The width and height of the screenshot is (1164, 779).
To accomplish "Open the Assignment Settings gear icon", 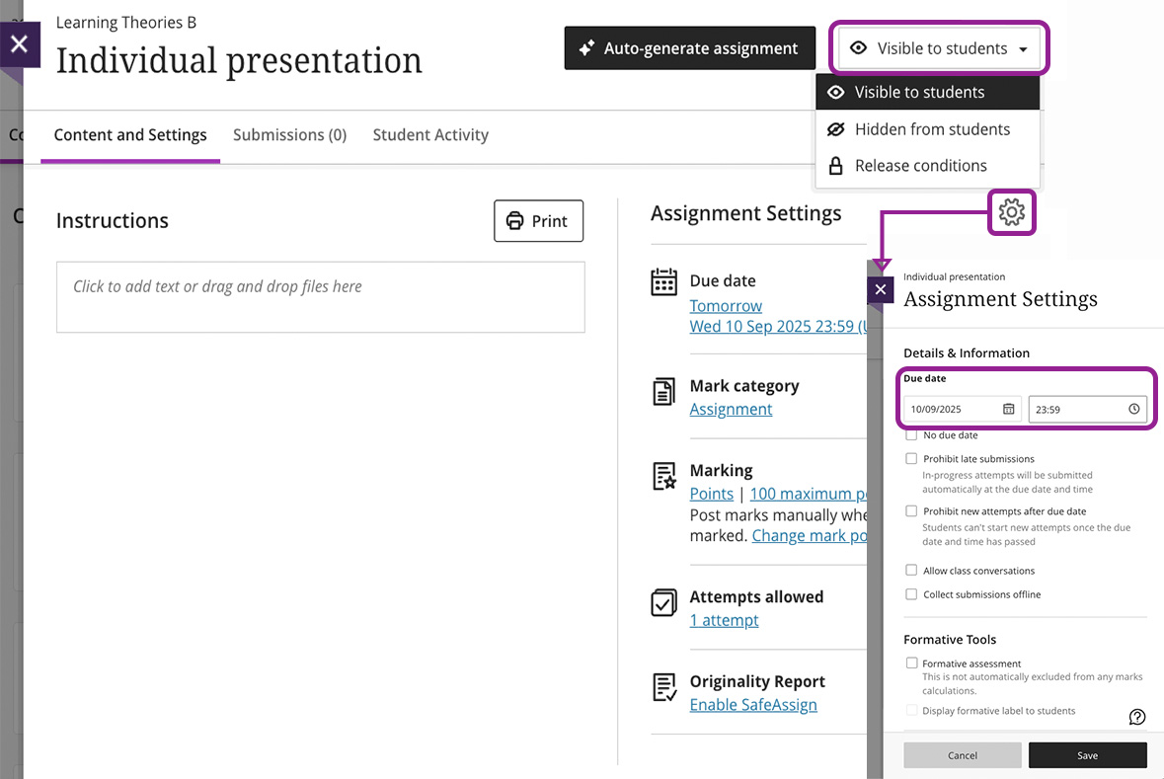I will coord(1012,211).
